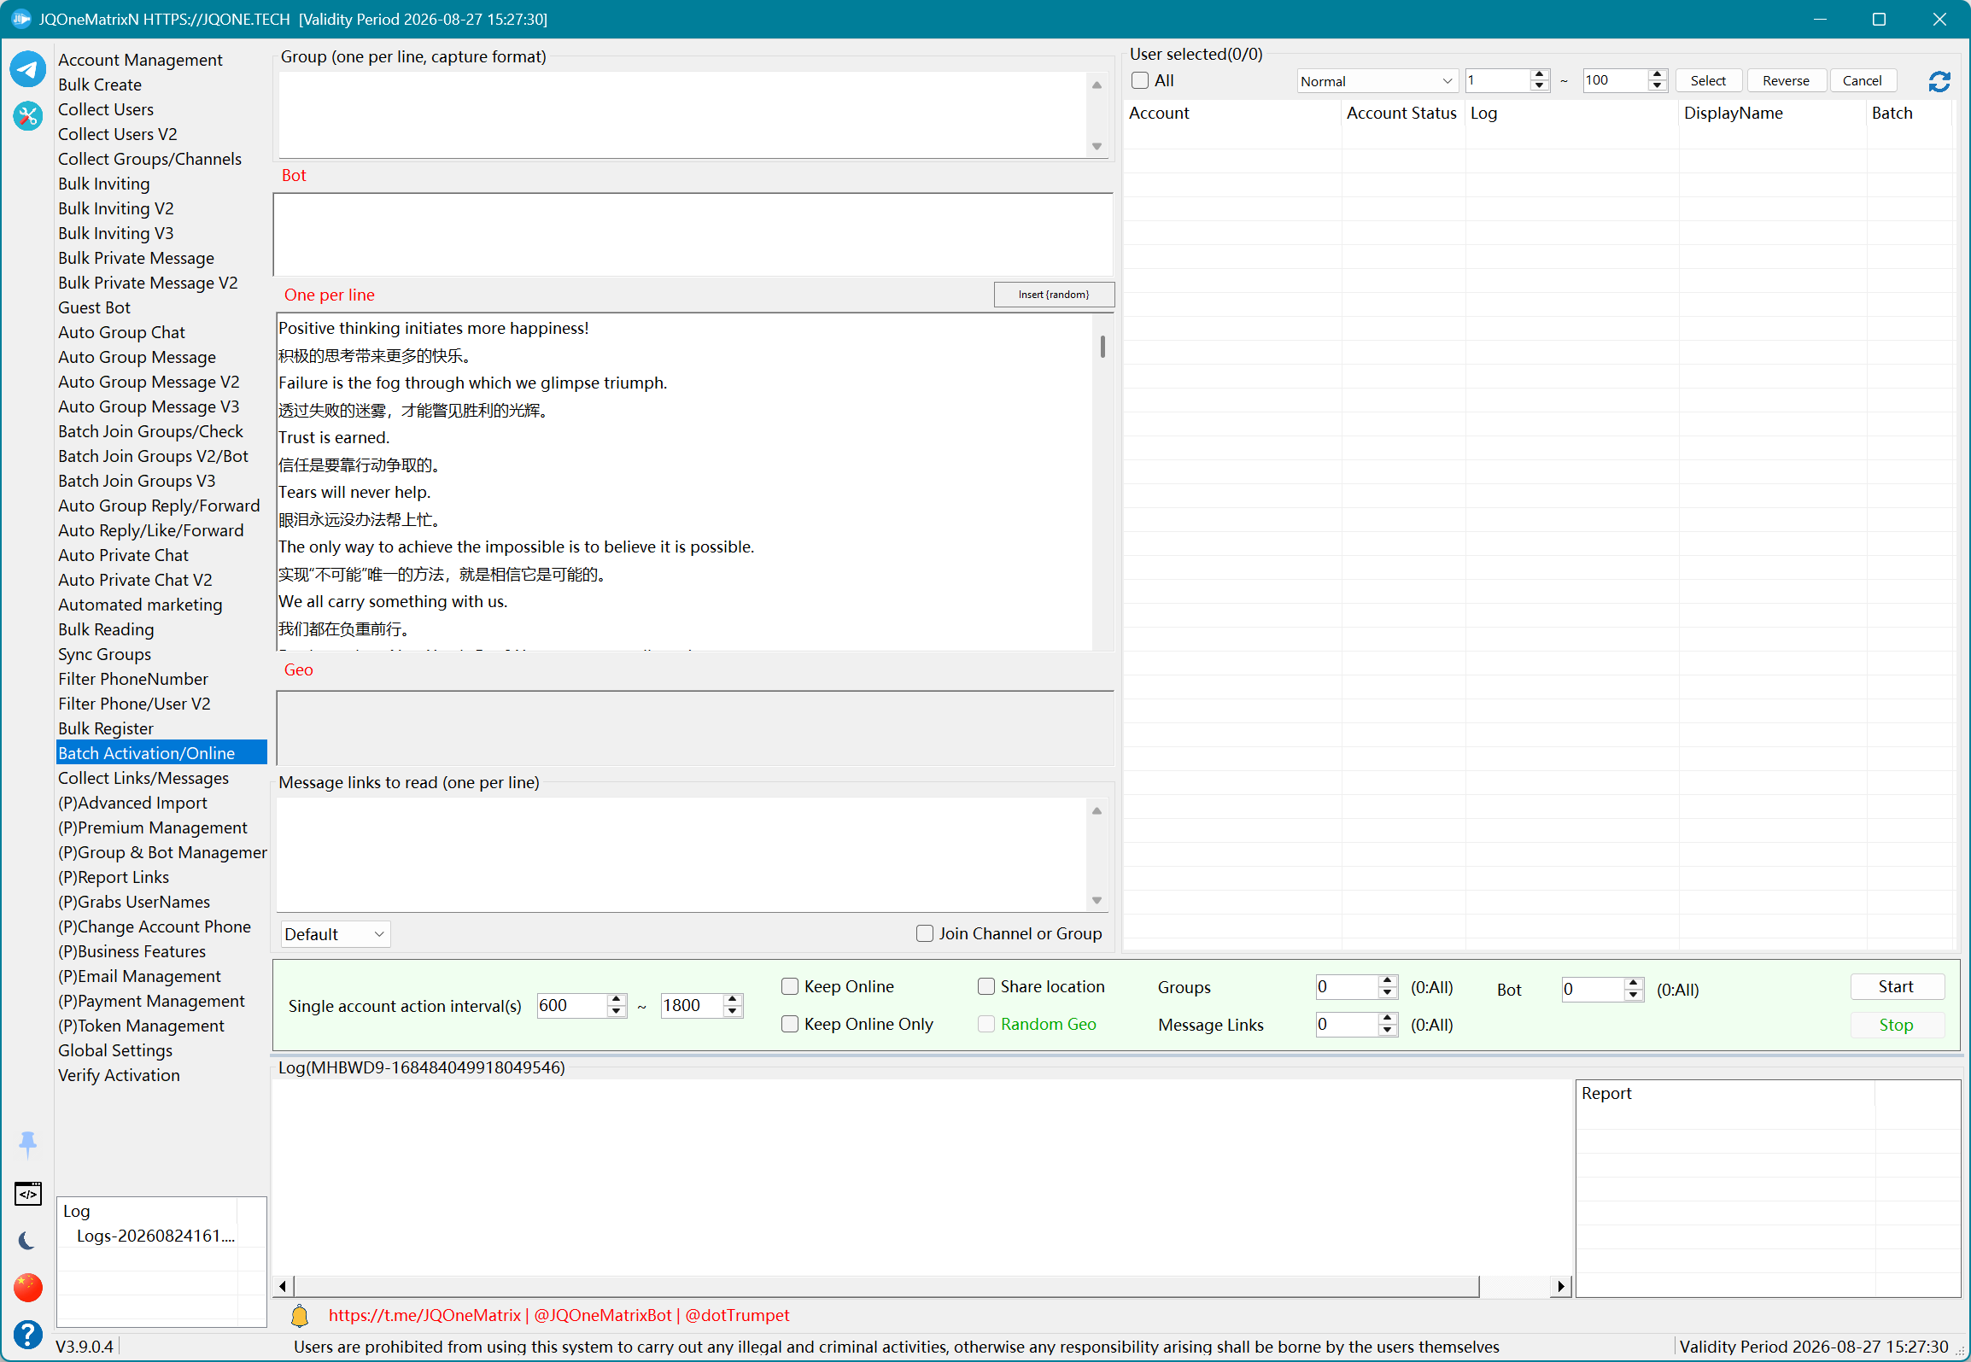This screenshot has height=1362, width=1971.
Task: Open the Default dropdown below message links
Action: tap(335, 934)
